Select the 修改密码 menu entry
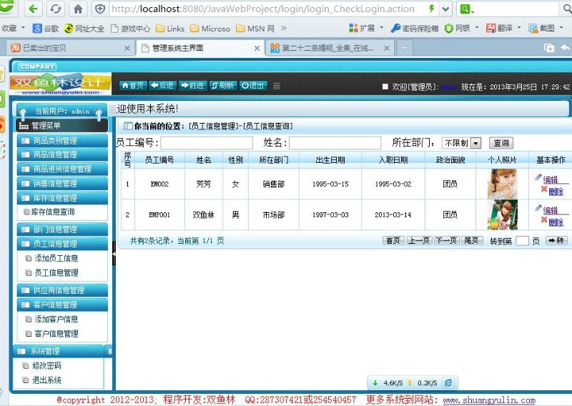Viewport: 572px width, 406px height. click(46, 366)
